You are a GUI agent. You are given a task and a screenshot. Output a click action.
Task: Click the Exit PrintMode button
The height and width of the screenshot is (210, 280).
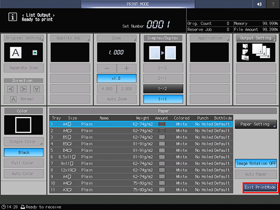point(260,187)
